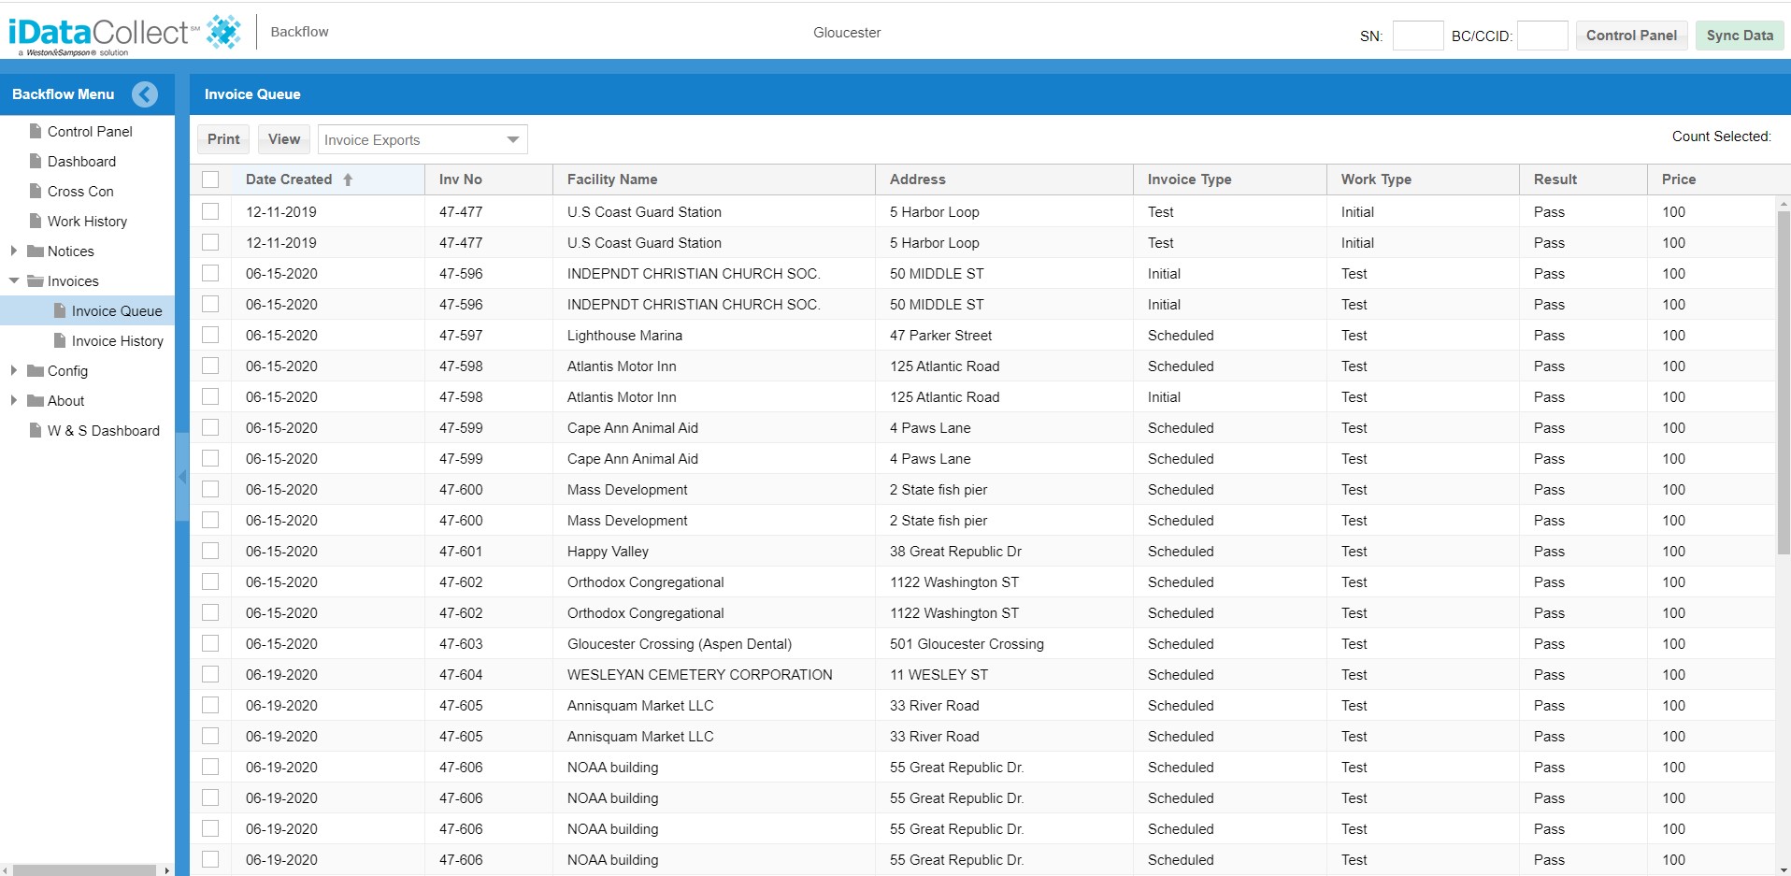Click the sidebar horizontal scroll right arrow

[167, 870]
